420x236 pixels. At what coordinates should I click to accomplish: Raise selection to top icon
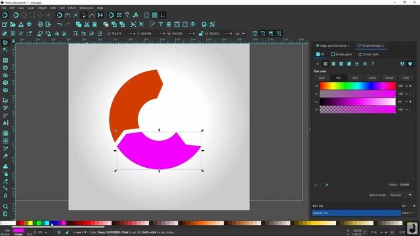[75, 33]
